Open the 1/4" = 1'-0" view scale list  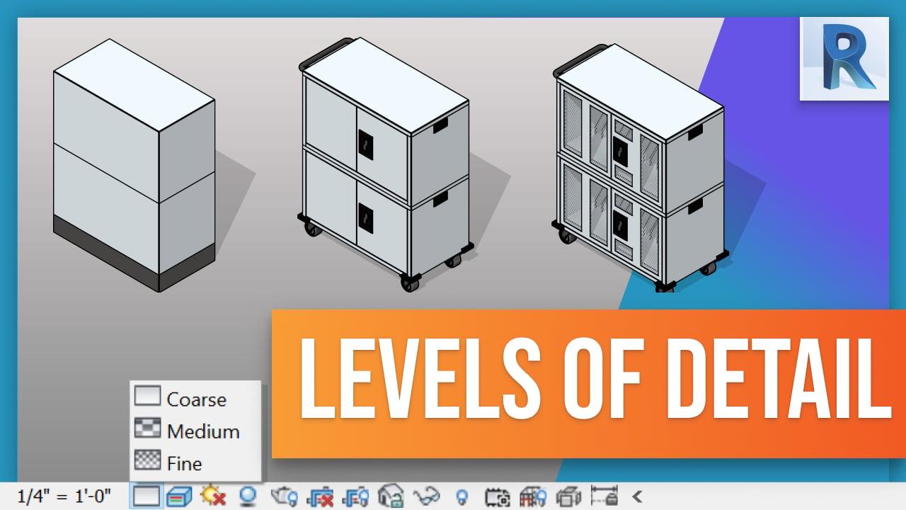(x=64, y=496)
